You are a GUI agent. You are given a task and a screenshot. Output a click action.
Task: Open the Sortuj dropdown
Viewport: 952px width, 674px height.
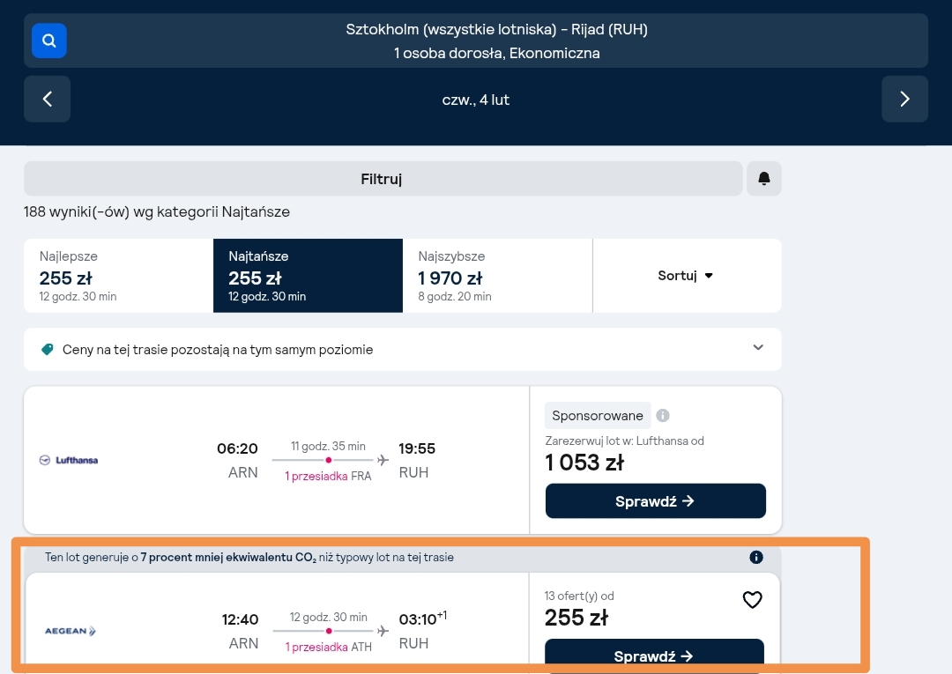(687, 276)
